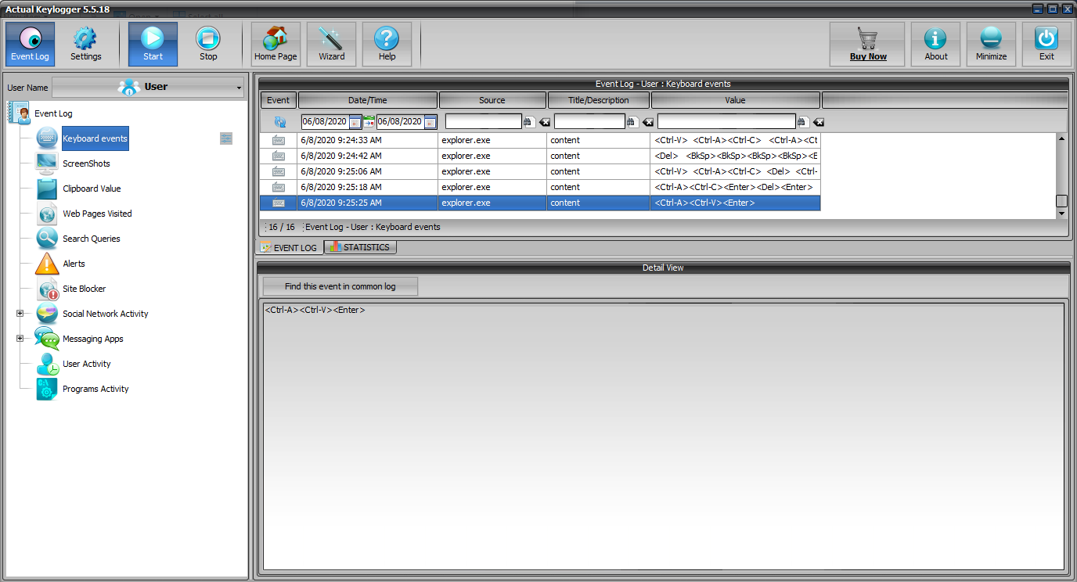Open Site Blocker category
The image size is (1077, 582).
pyautogui.click(x=84, y=289)
